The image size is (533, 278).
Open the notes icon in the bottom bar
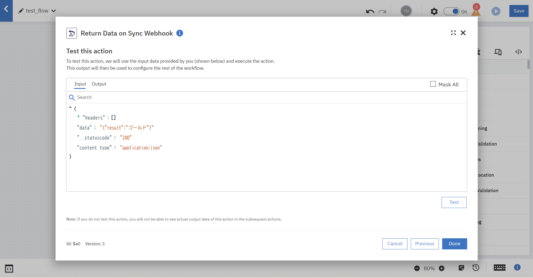(x=461, y=268)
